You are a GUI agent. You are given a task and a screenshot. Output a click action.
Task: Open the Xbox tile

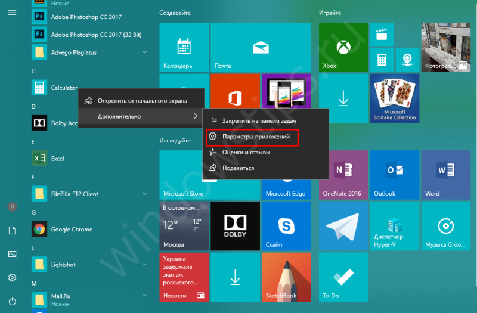[343, 47]
